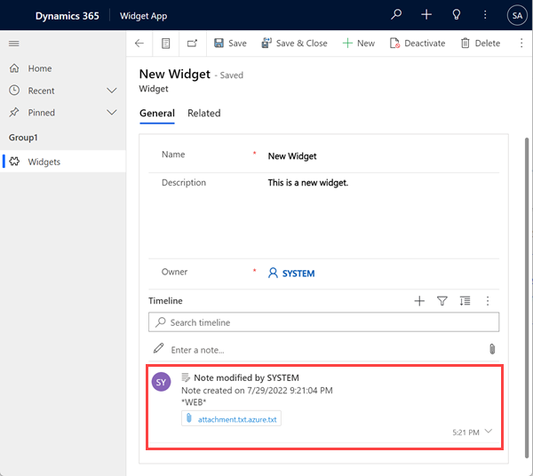Open Recent in the sidebar
Image resolution: width=533 pixels, height=476 pixels.
click(x=41, y=91)
